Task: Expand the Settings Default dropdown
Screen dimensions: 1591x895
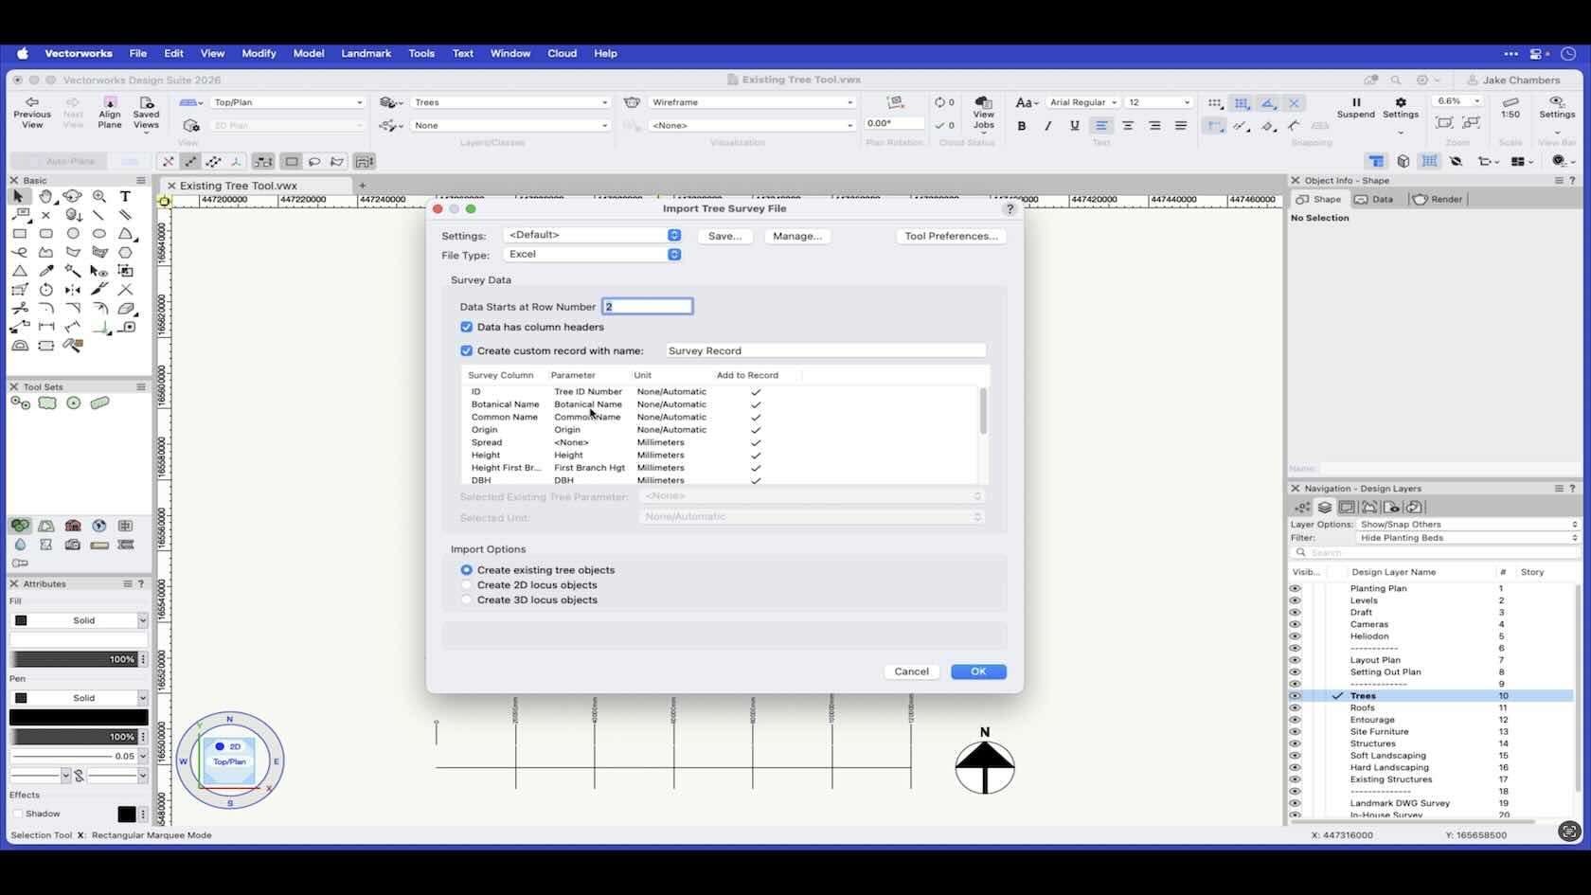Action: (593, 235)
